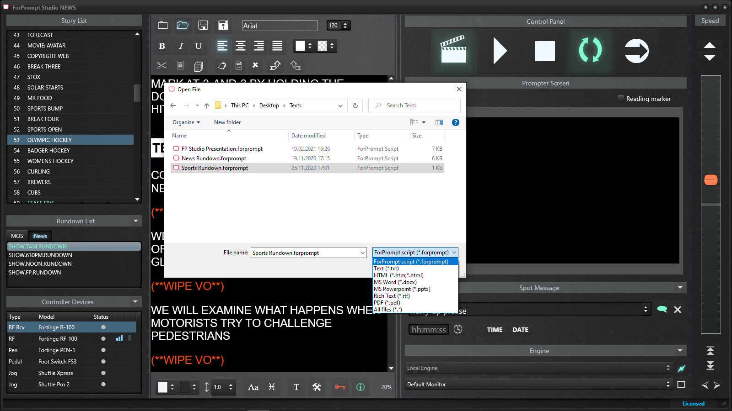Click the copy pages icon
This screenshot has width=732, height=411.
point(199,66)
